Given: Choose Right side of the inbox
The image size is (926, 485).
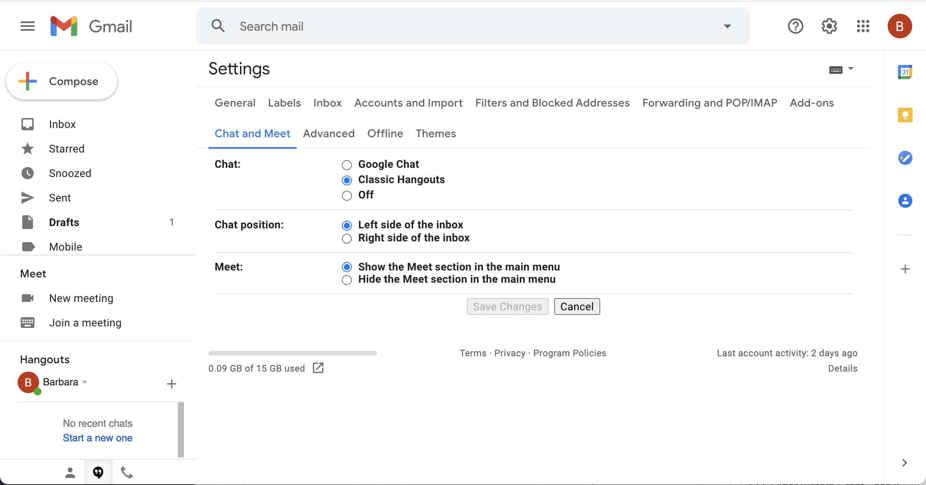Looking at the screenshot, I should (x=347, y=239).
